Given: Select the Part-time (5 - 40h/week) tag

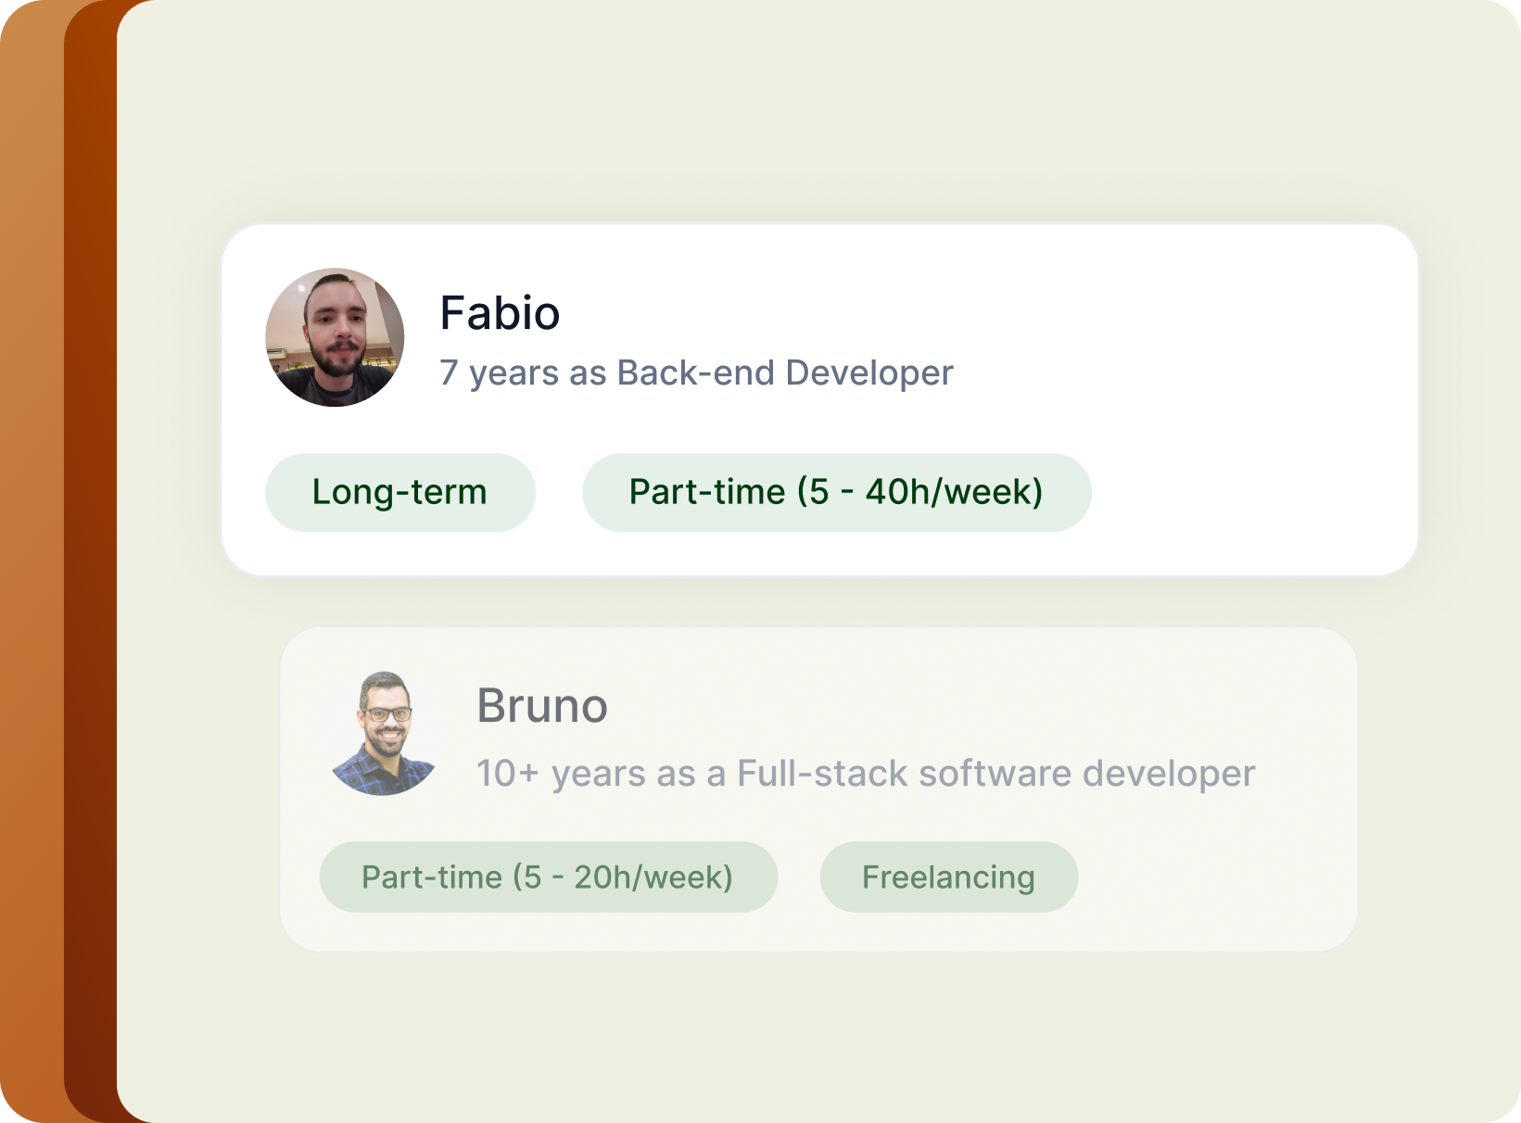Looking at the screenshot, I should click(836, 492).
